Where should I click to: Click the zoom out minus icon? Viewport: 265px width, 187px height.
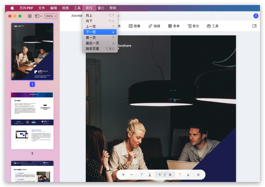point(132,175)
